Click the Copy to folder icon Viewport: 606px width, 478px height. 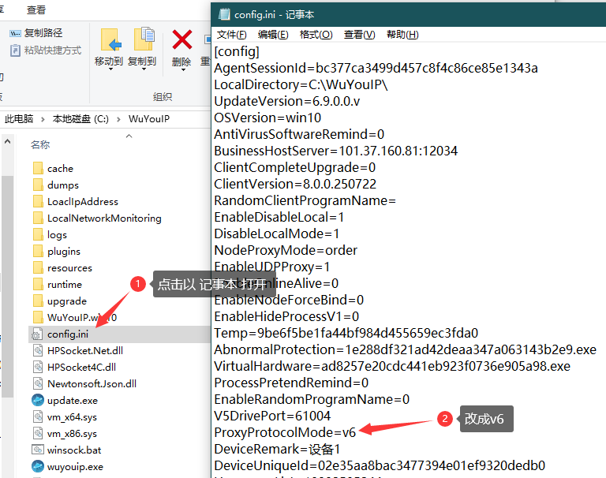click(x=144, y=39)
